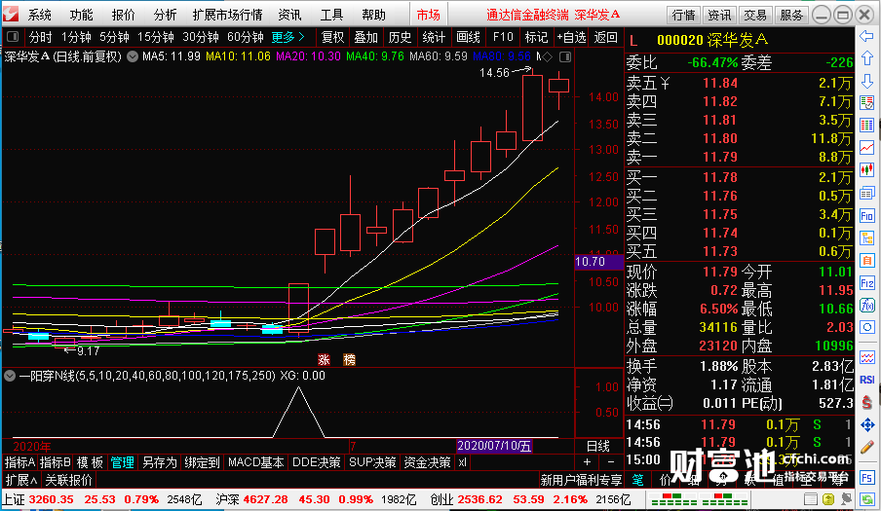The width and height of the screenshot is (881, 511).
Task: Open F10 company info sidebar icon
Action: 866,216
